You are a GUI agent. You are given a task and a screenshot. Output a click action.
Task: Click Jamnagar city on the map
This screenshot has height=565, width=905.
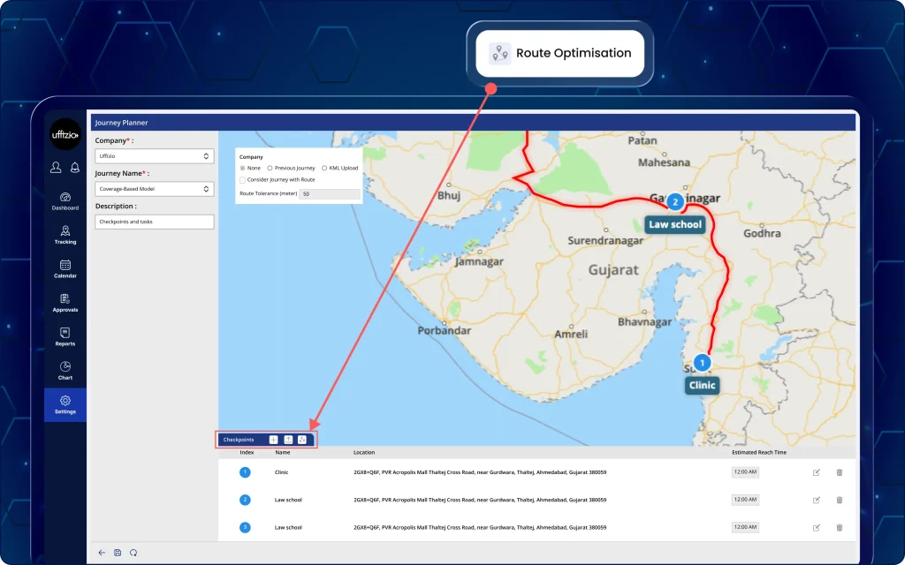tap(479, 261)
